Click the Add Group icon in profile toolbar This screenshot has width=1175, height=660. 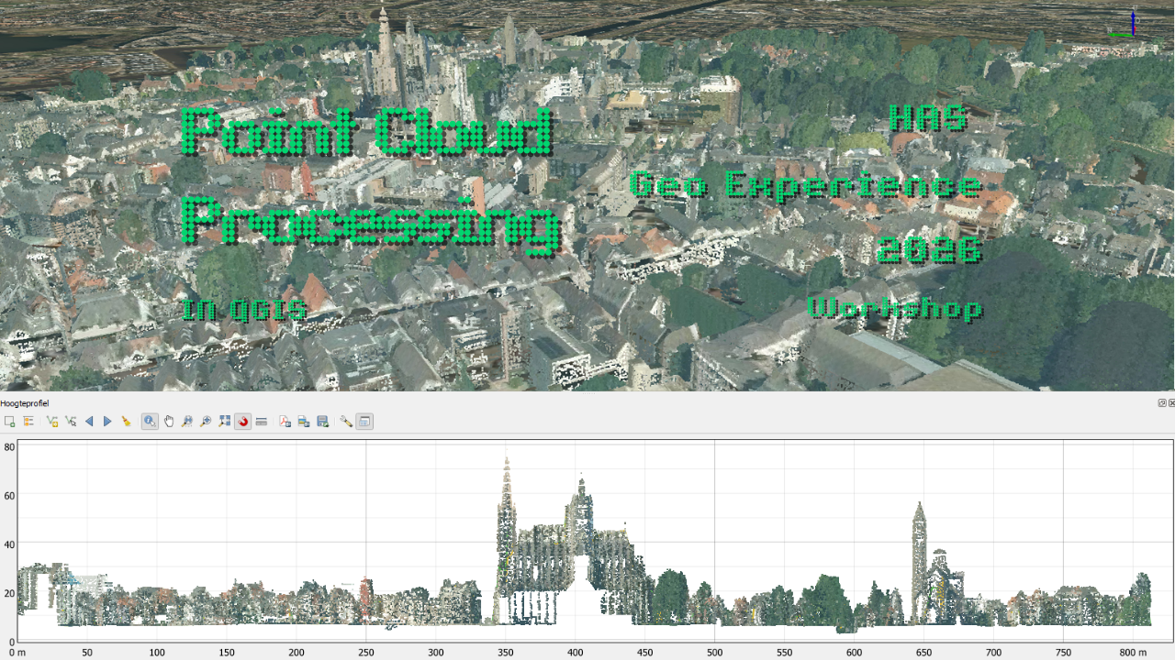[x=9, y=422]
